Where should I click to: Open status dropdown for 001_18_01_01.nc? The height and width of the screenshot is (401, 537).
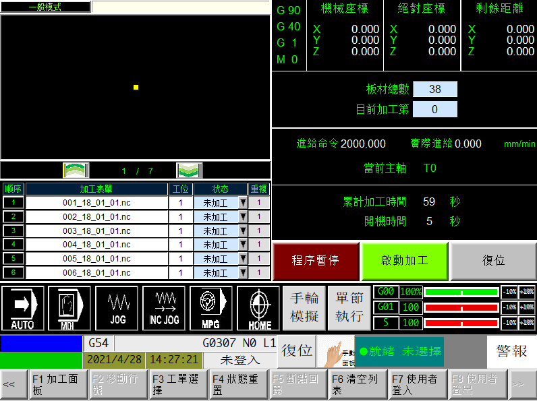click(x=243, y=203)
